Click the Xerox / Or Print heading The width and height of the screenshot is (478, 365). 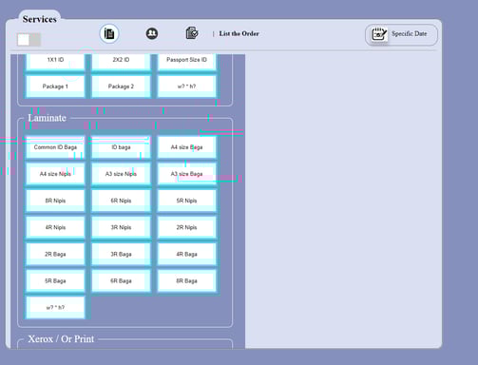tap(61, 339)
